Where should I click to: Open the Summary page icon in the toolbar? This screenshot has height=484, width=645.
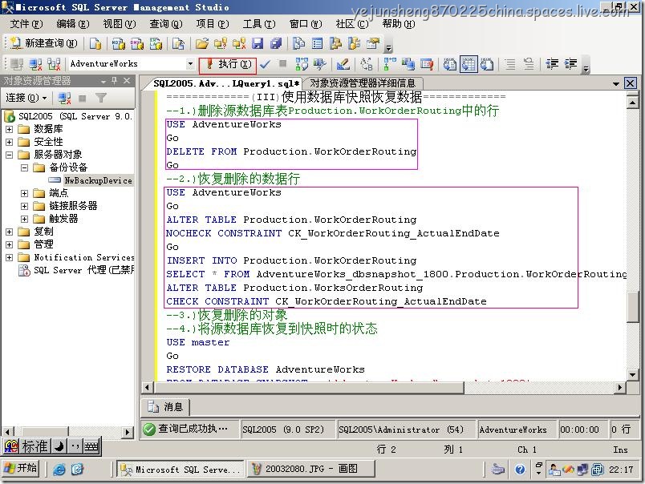(x=317, y=43)
